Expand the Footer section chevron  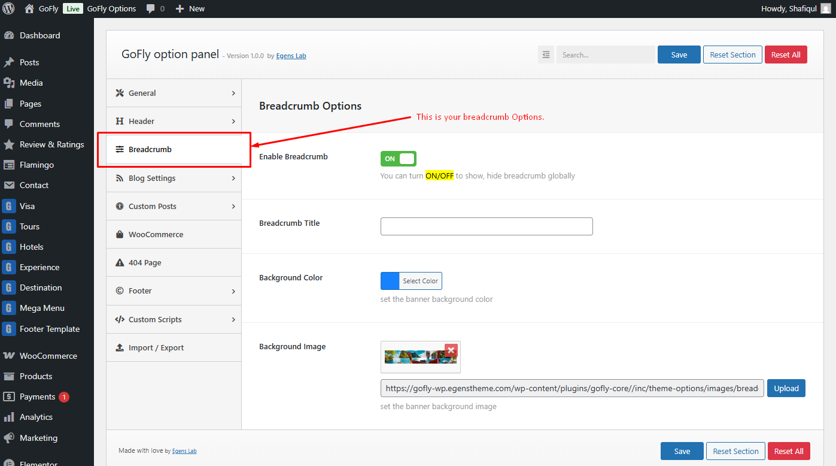click(x=233, y=291)
